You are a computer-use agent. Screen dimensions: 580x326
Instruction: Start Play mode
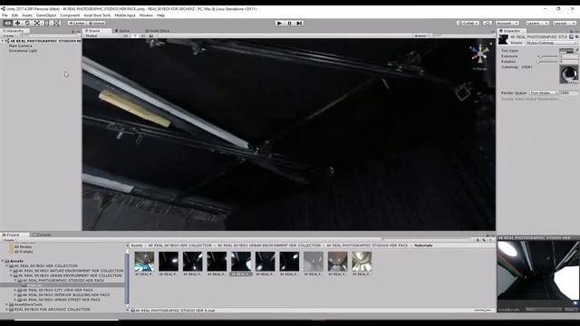point(279,23)
